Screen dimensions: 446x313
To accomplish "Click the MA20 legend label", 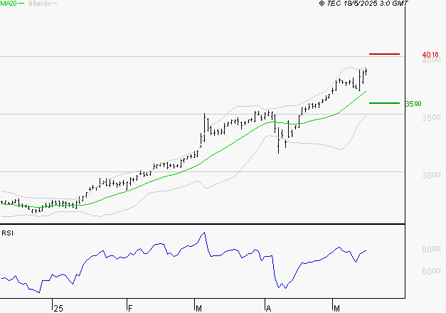I will 9,4.
